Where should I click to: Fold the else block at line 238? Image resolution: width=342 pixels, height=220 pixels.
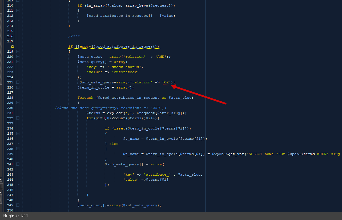(18, 149)
